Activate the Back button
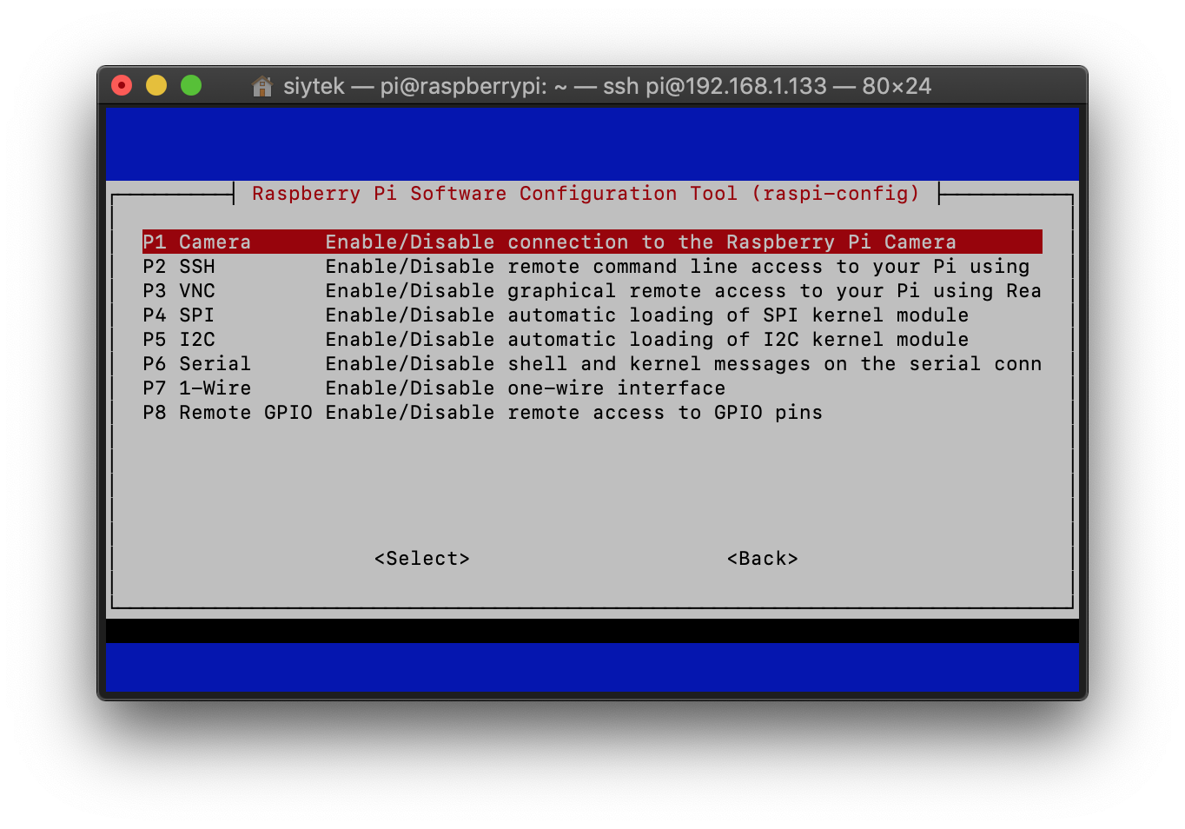Image resolution: width=1185 pixels, height=829 pixels. (x=762, y=559)
